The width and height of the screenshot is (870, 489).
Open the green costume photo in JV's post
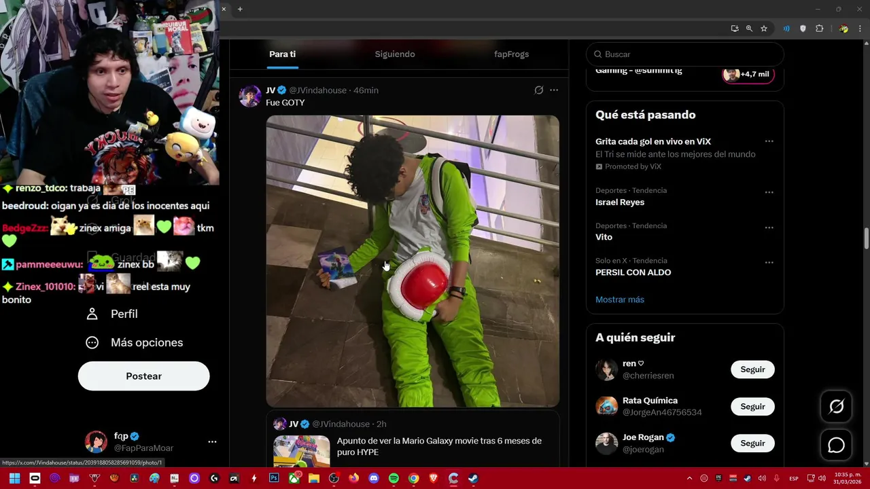click(413, 261)
